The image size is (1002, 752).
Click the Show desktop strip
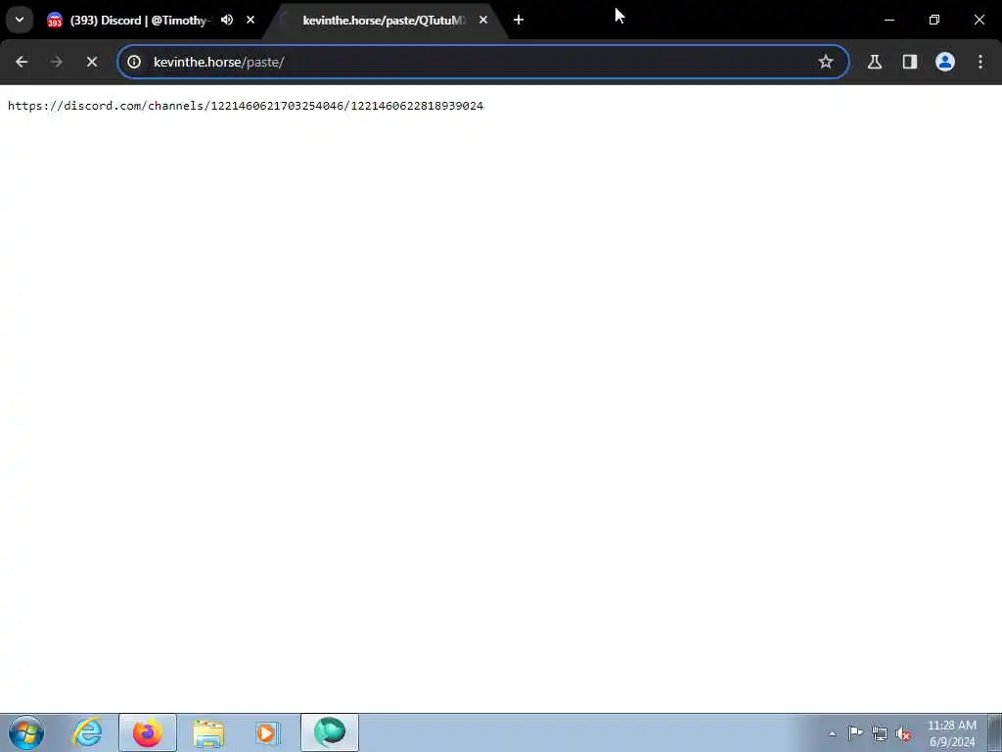[x=995, y=732]
